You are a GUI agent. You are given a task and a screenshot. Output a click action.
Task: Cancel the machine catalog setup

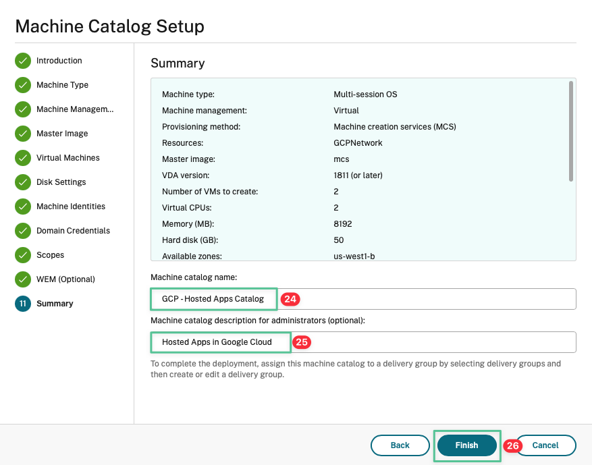pos(545,445)
